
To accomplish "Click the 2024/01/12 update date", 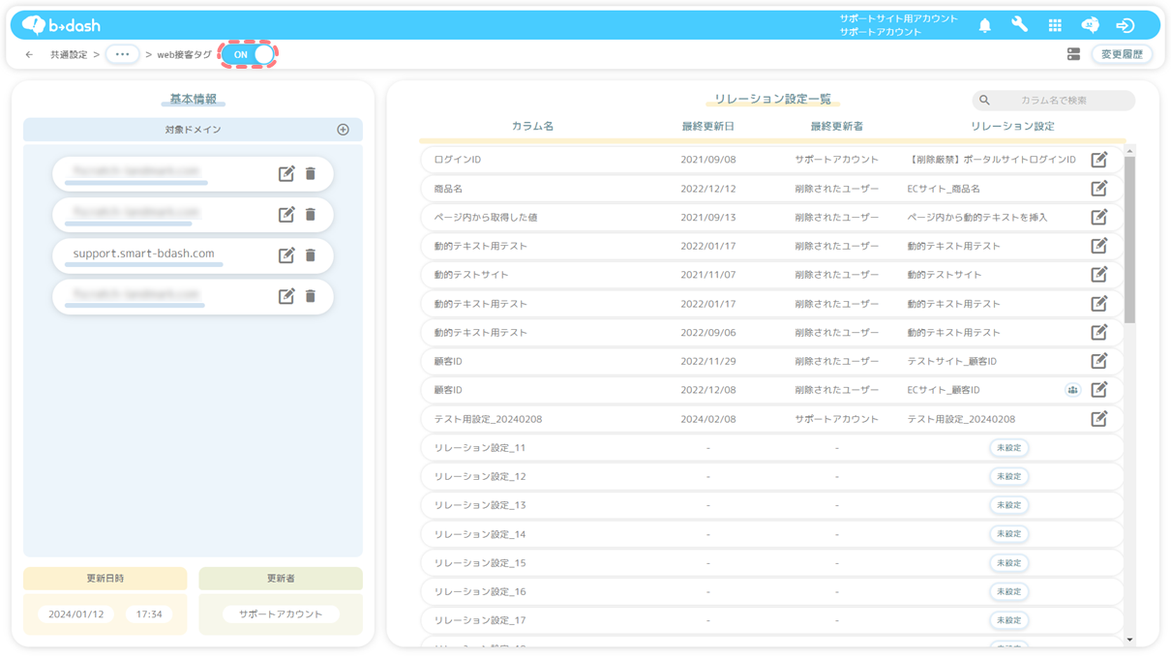I will (75, 614).
